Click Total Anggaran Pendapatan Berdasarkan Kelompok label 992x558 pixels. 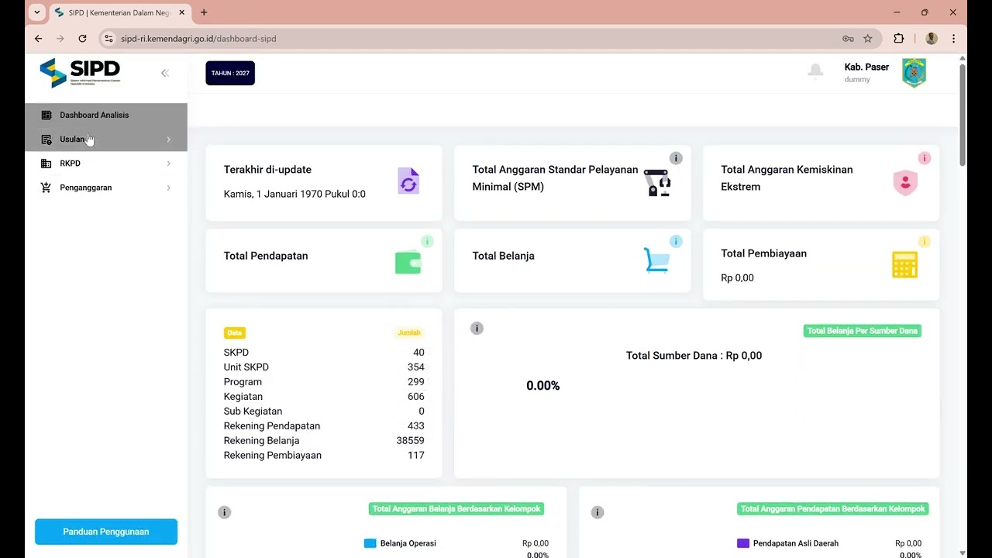[x=833, y=509]
